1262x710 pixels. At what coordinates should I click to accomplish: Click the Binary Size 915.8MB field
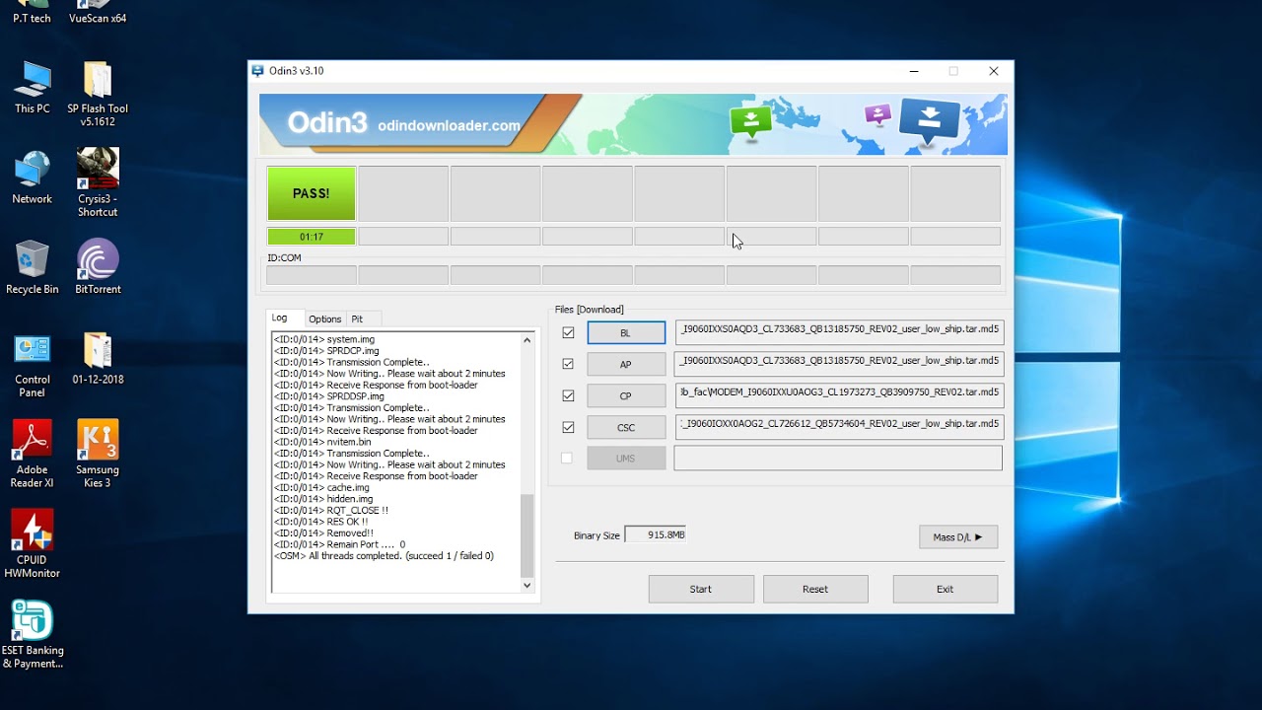pyautogui.click(x=656, y=534)
